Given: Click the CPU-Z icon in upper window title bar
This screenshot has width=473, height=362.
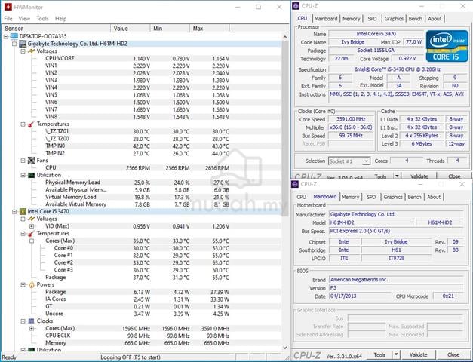Looking at the screenshot, I should [x=296, y=6].
